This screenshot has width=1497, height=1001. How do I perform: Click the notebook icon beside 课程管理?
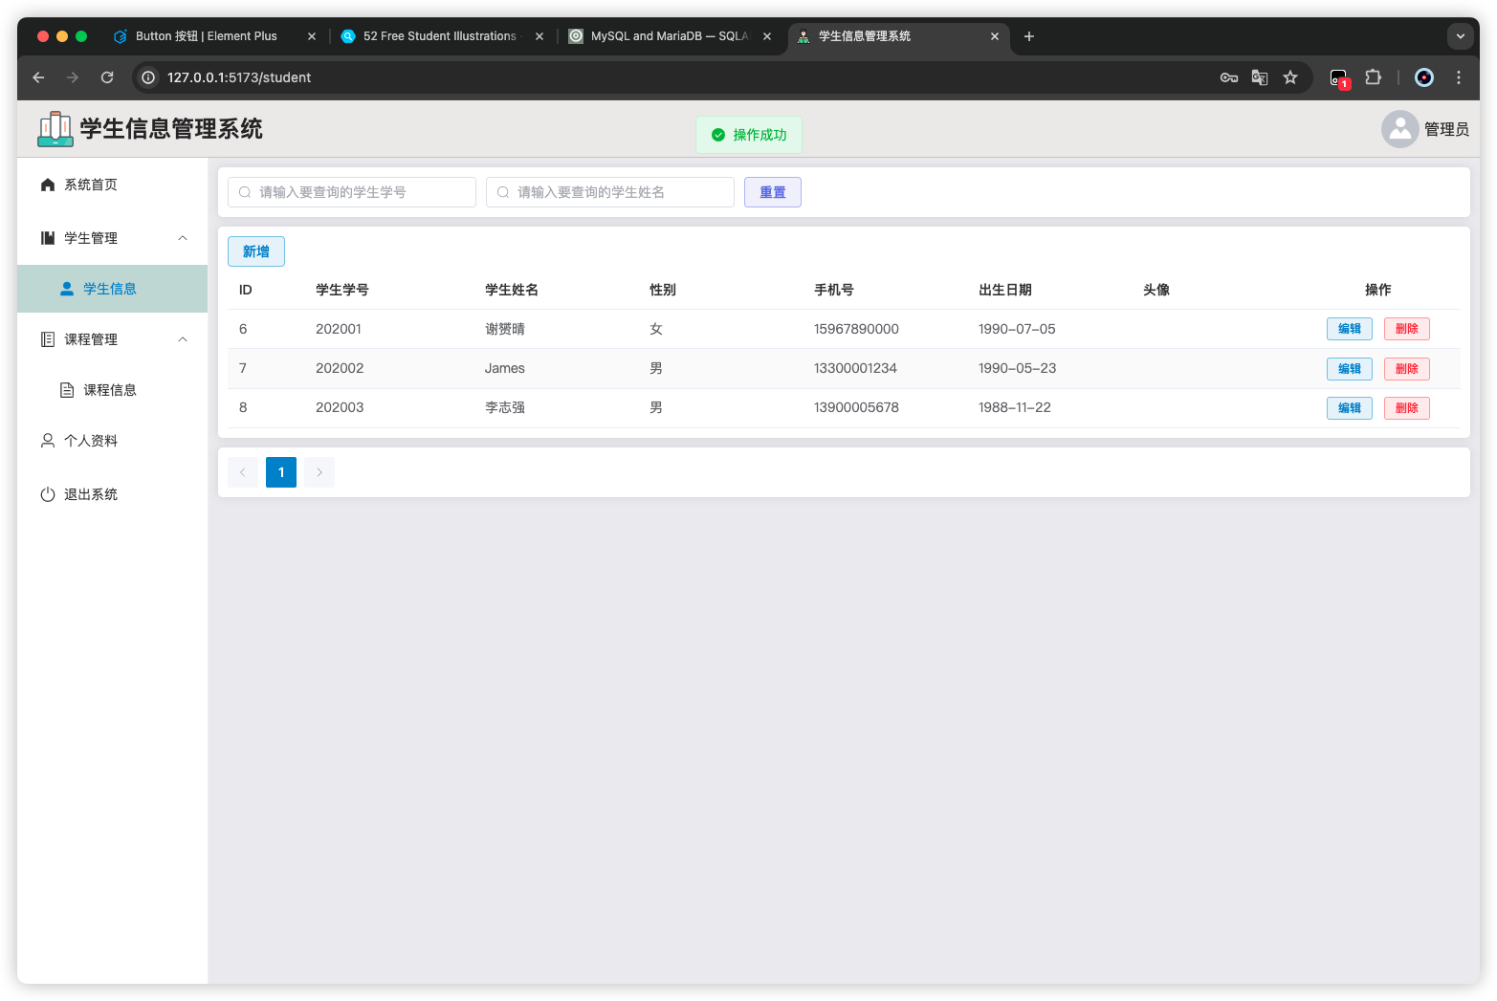click(48, 339)
